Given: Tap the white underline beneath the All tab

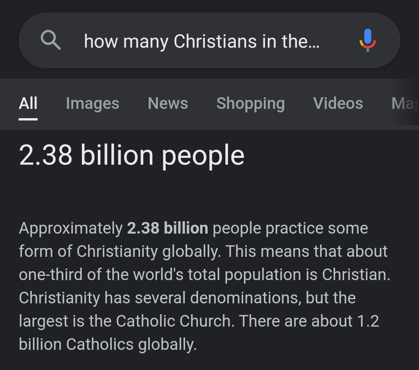Looking at the screenshot, I should point(28,119).
